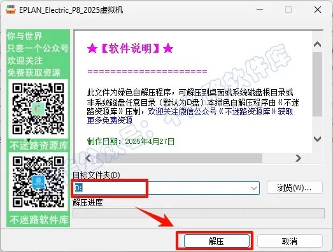Click the 制作日期: 2025年4月27日 text
333x252 pixels.
(131, 141)
